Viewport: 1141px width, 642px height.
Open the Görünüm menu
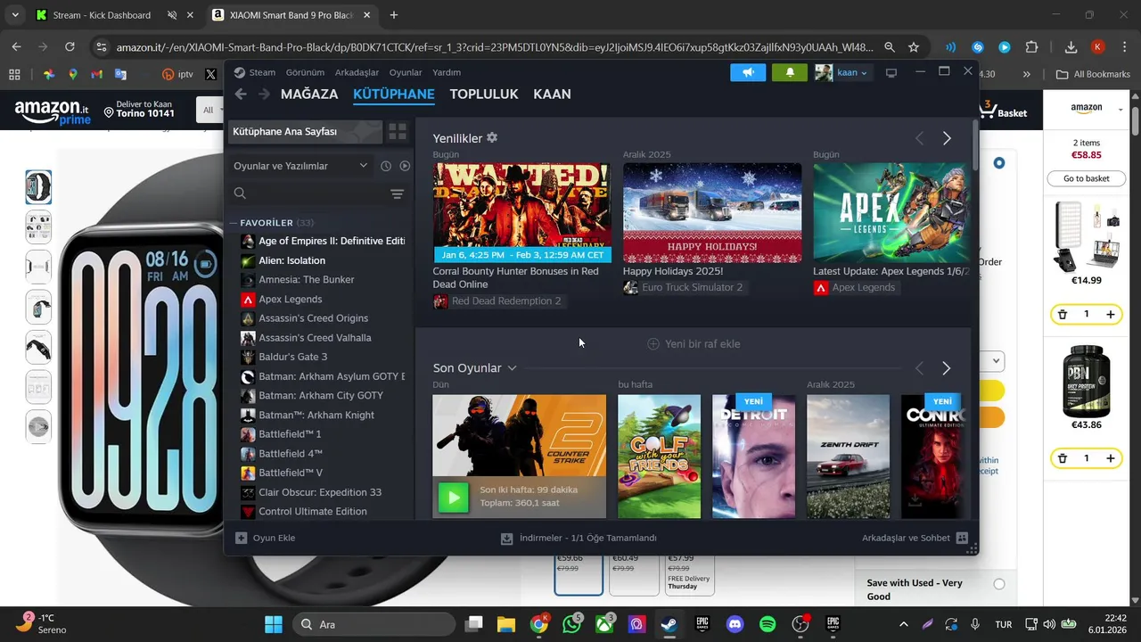tap(305, 72)
